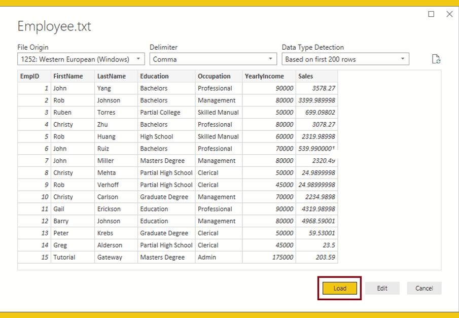Click the refresh preview file icon
Viewport: 459px width, 318px height.
(436, 59)
